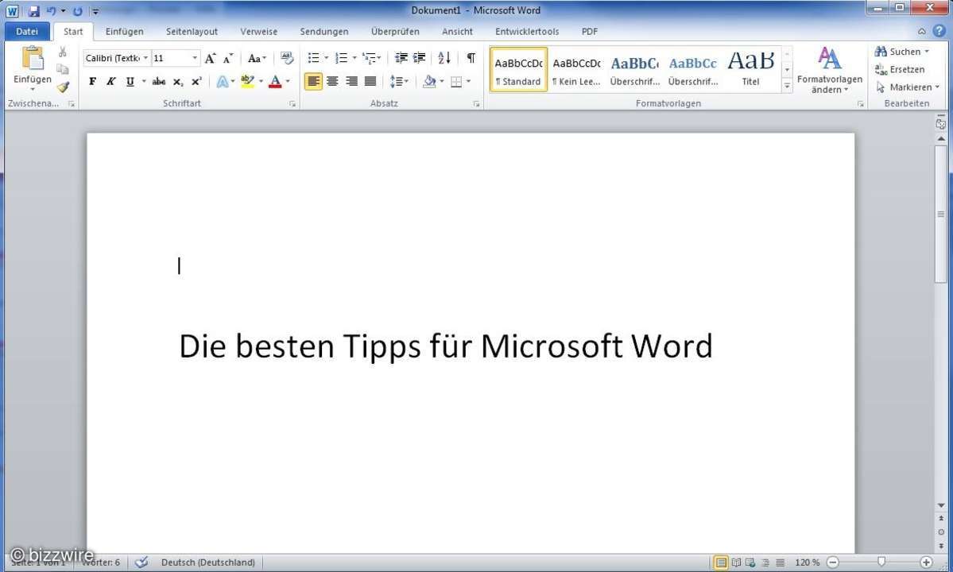This screenshot has height=572, width=953.
Task: Click the zoom in plus button
Action: [926, 562]
